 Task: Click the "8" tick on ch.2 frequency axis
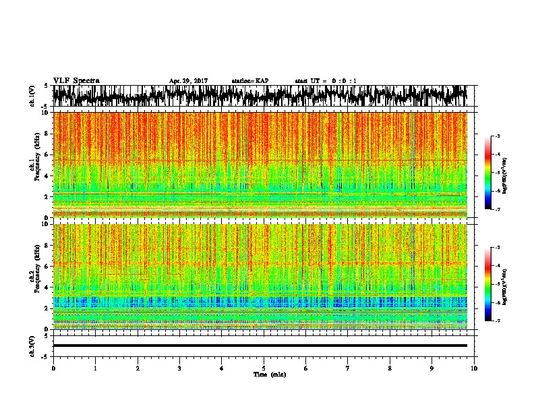coord(47,246)
